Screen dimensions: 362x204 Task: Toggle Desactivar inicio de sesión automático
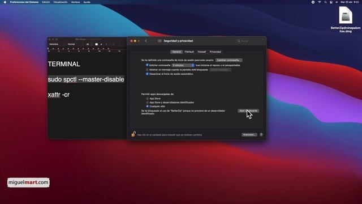(147, 74)
